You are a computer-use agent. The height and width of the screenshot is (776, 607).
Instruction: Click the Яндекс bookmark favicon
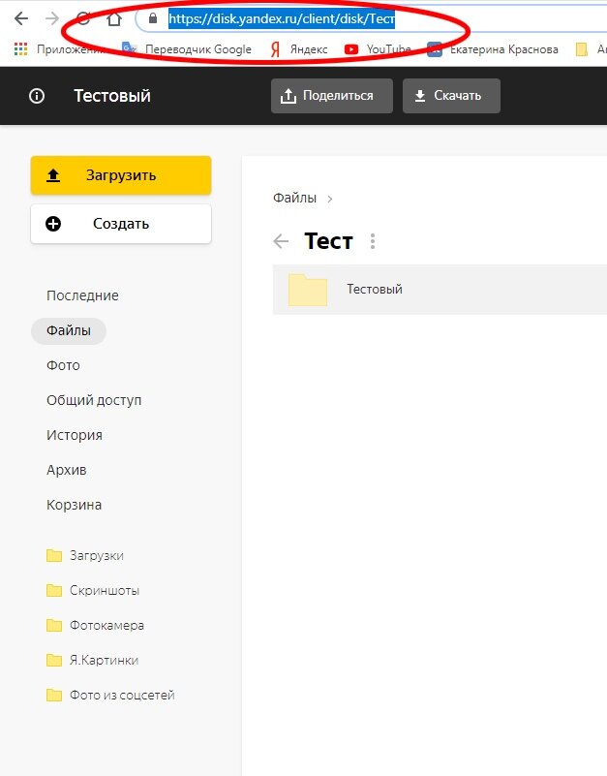point(276,49)
